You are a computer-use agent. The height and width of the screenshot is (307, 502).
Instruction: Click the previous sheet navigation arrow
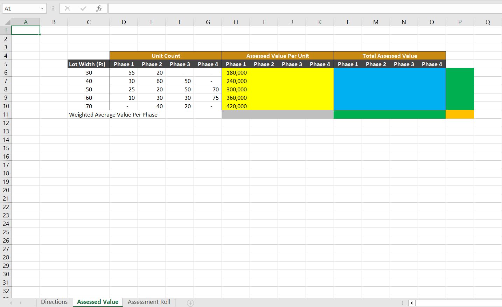11,303
